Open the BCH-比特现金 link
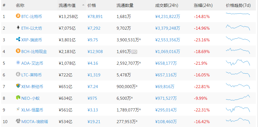Screen dimensions: 258x127 coord(34,52)
